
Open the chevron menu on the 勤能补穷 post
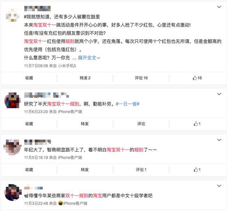(219, 94)
